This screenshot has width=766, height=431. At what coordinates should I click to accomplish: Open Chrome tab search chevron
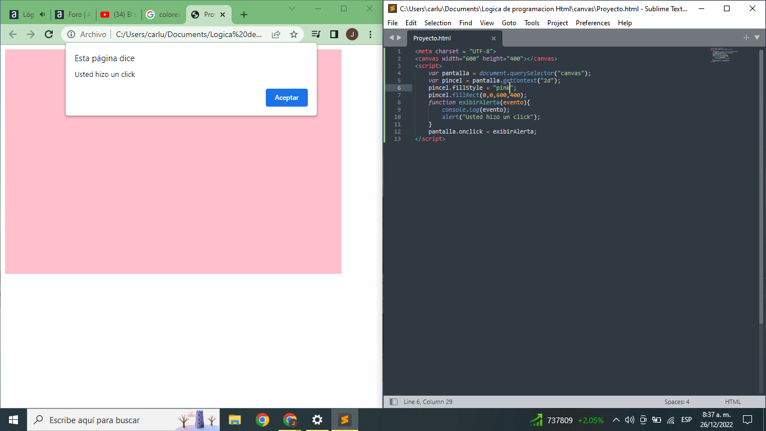coord(292,8)
